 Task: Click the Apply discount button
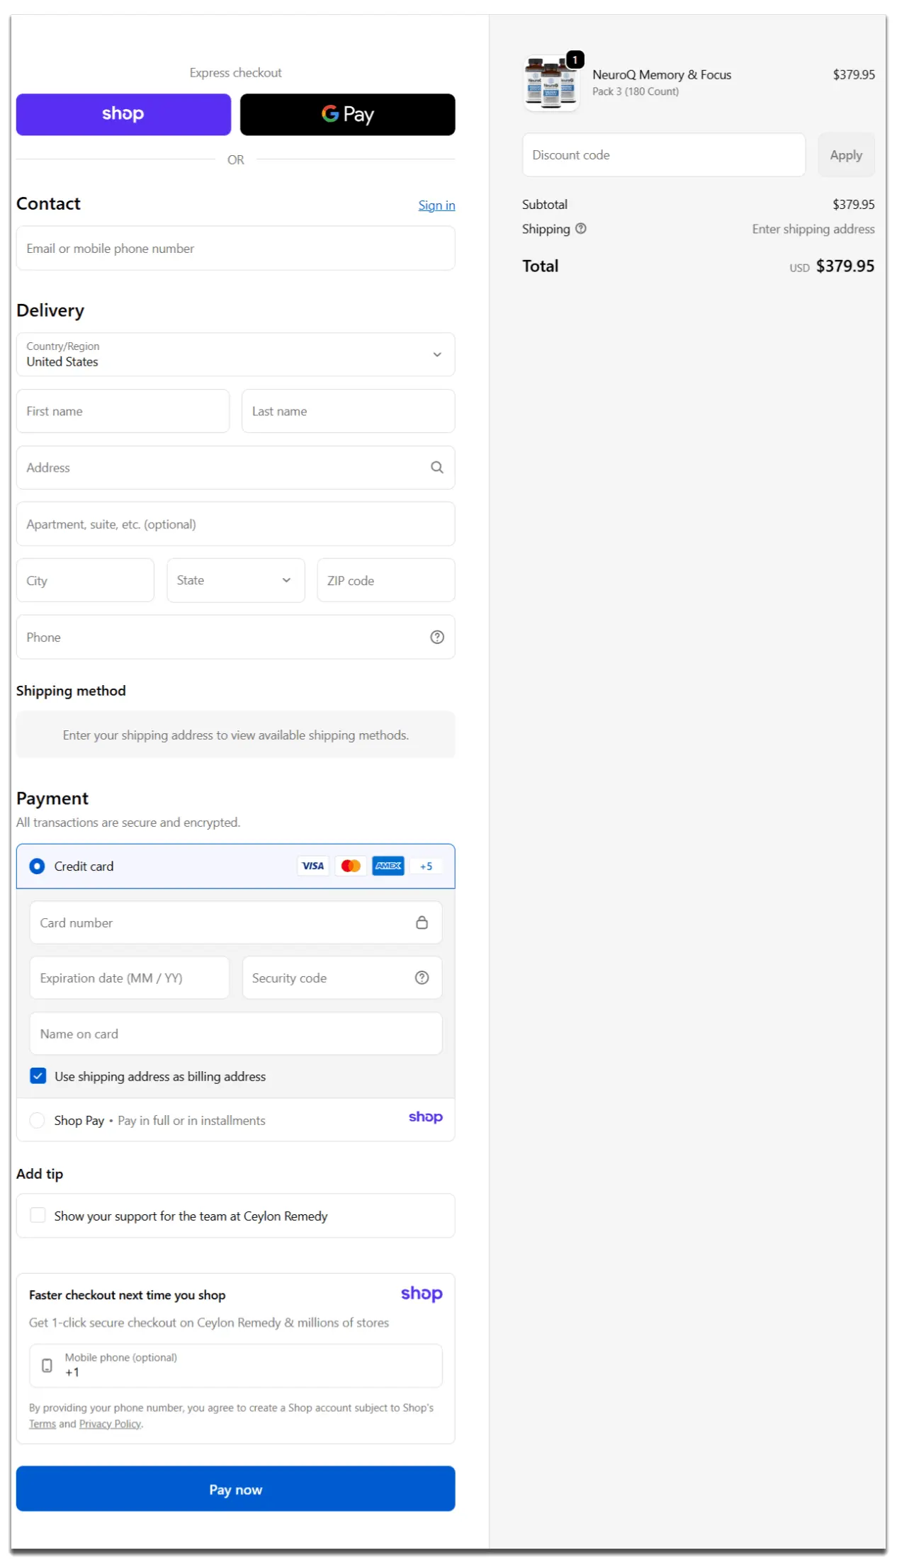click(x=846, y=155)
